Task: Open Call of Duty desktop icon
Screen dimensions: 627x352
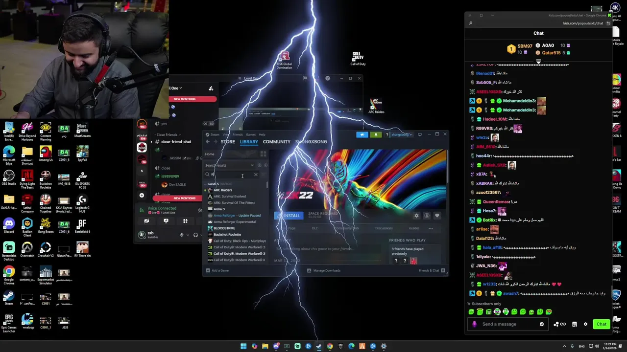Action: [358, 59]
